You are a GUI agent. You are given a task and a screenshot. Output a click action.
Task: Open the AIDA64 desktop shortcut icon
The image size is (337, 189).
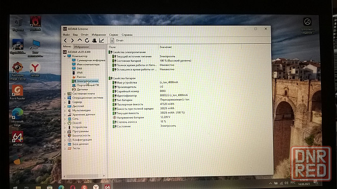(x=18, y=138)
